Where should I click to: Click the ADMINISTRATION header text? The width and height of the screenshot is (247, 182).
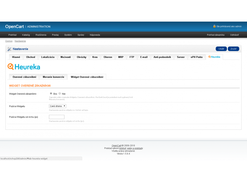pyautogui.click(x=39, y=27)
